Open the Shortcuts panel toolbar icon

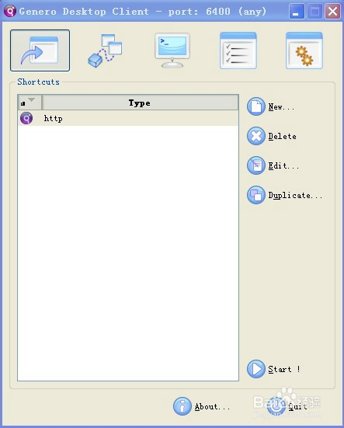[x=40, y=50]
